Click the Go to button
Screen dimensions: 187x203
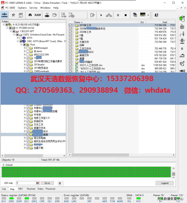[47, 183]
